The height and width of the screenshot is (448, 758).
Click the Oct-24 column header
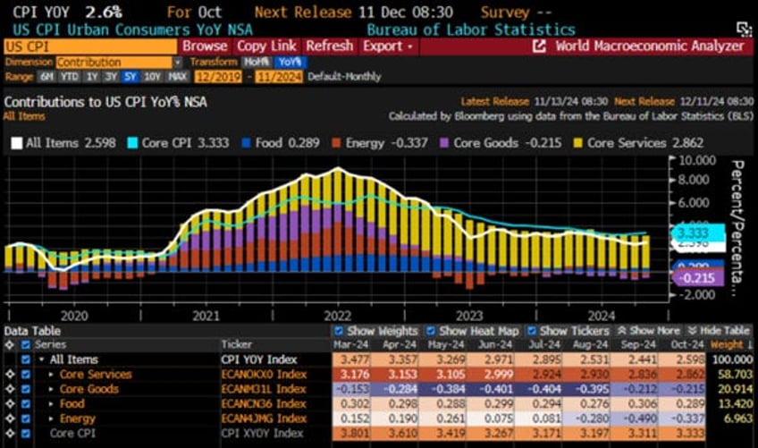pyautogui.click(x=686, y=344)
